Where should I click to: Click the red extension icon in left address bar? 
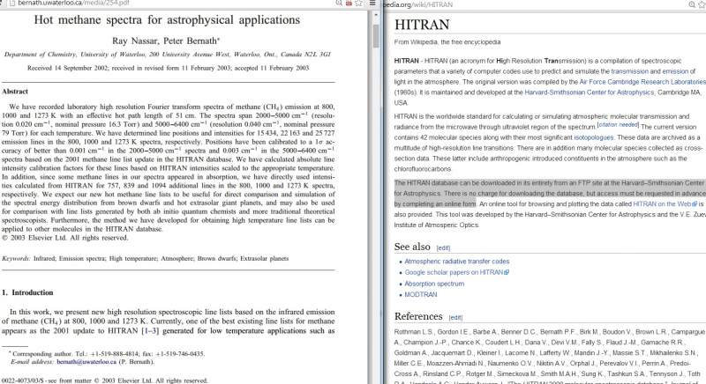pyautogui.click(x=349, y=4)
